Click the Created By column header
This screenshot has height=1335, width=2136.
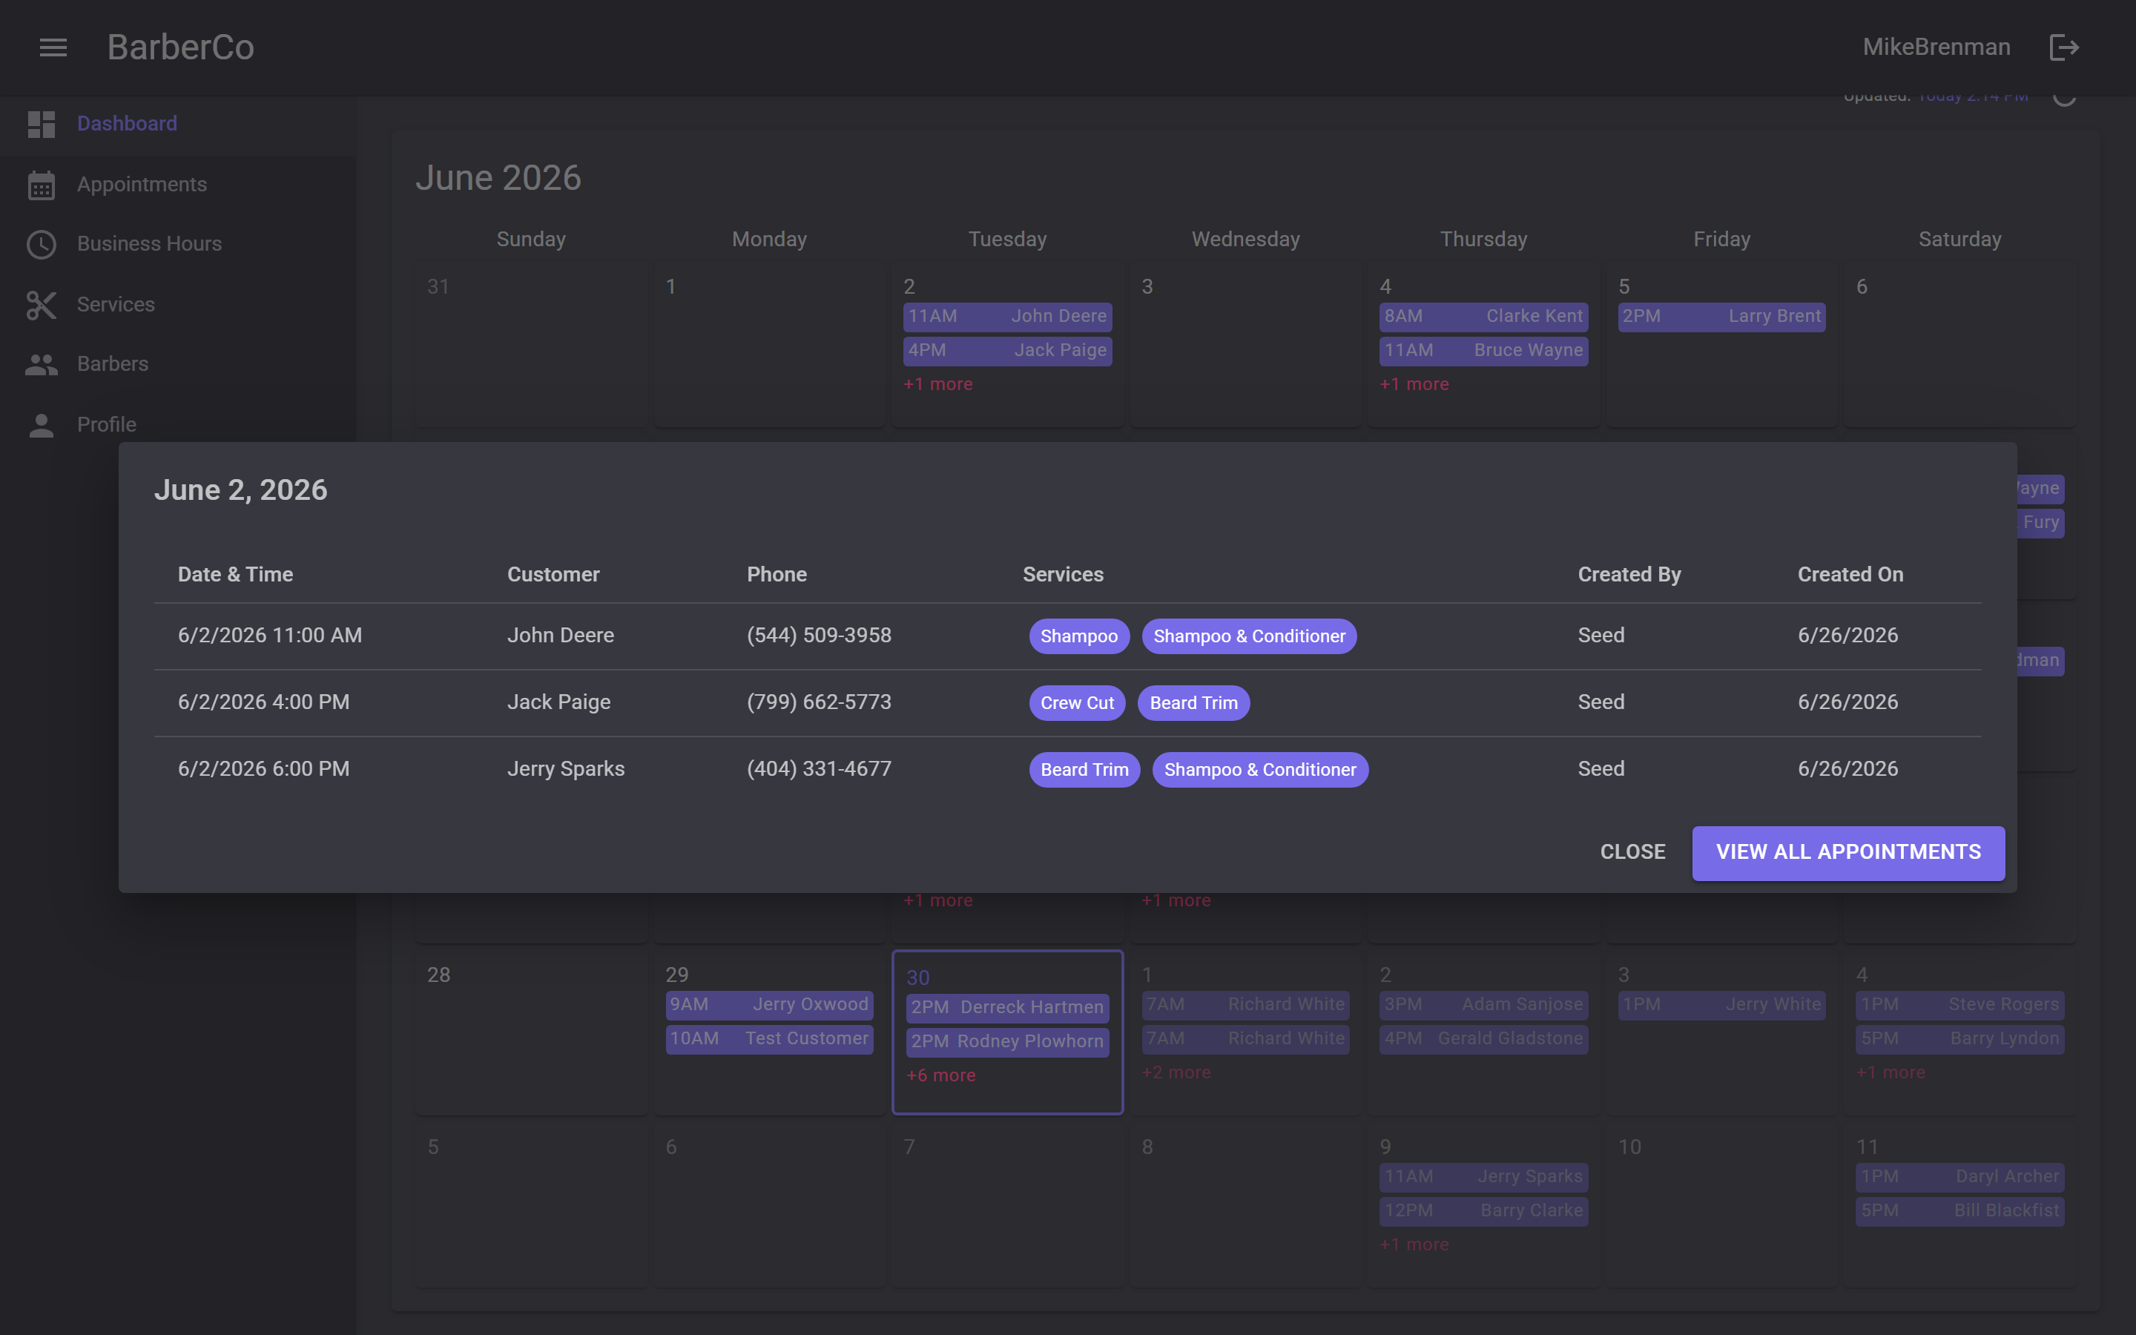pyautogui.click(x=1629, y=575)
